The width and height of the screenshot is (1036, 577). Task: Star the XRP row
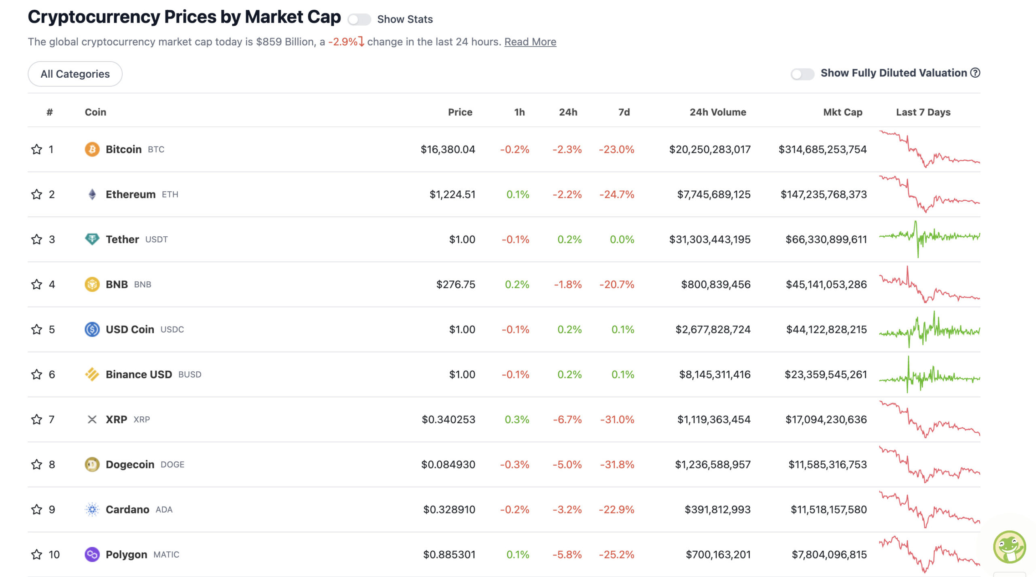(x=36, y=419)
